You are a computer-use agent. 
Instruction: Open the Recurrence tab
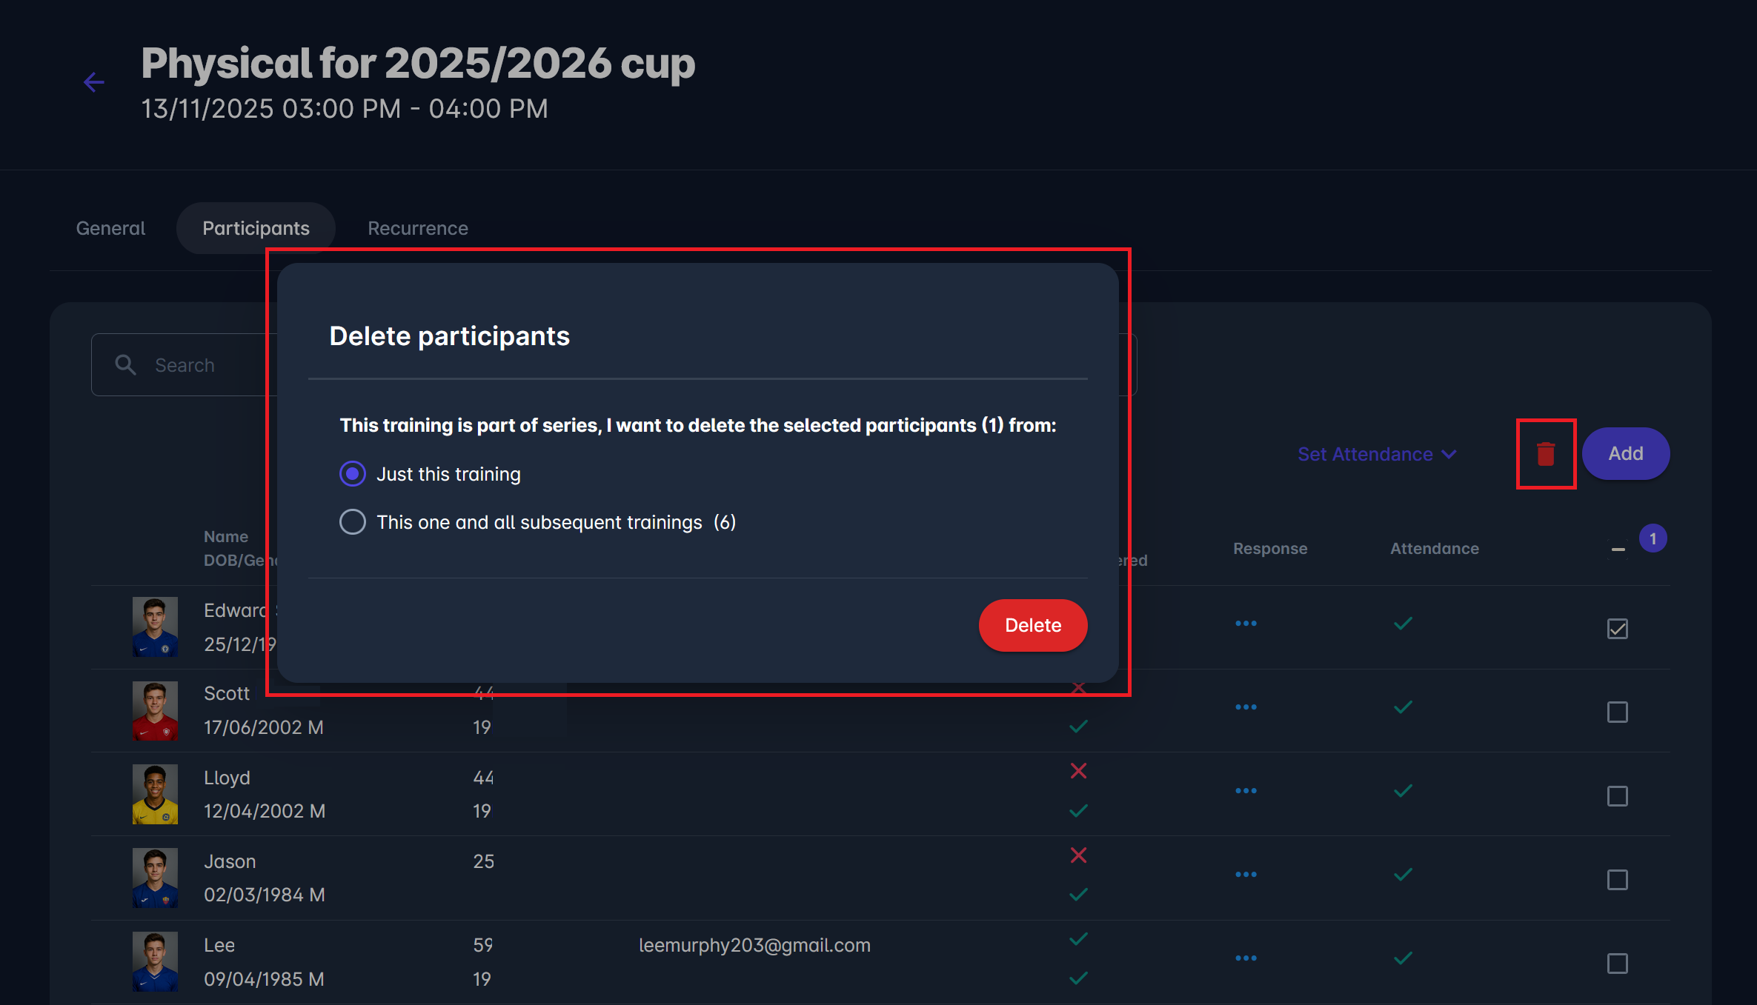418,228
